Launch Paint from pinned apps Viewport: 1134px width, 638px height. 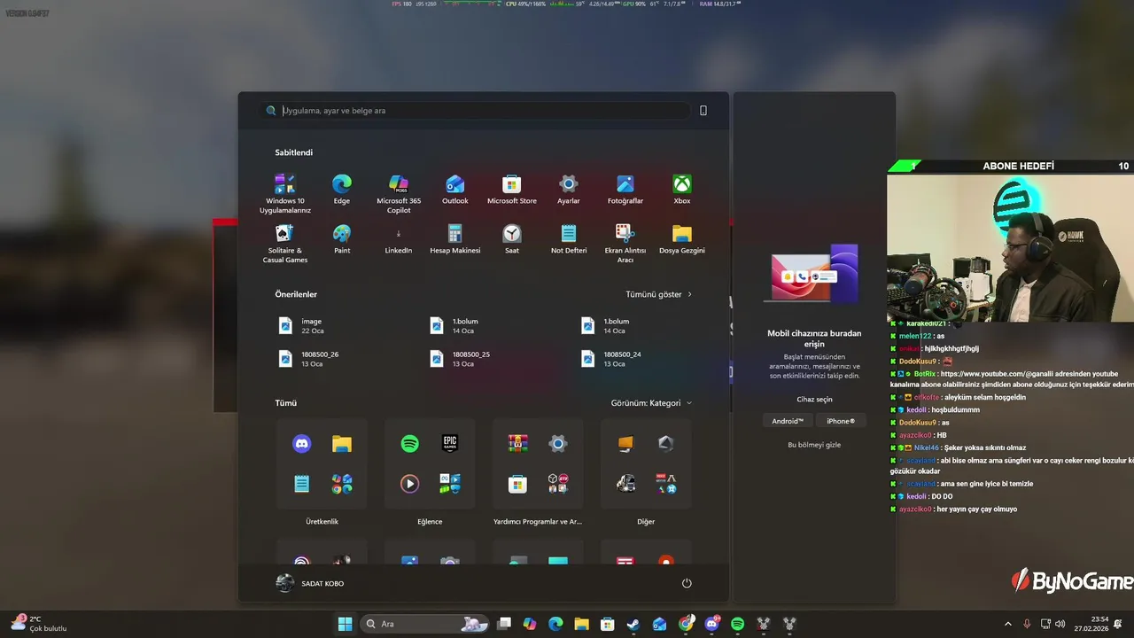coord(342,239)
